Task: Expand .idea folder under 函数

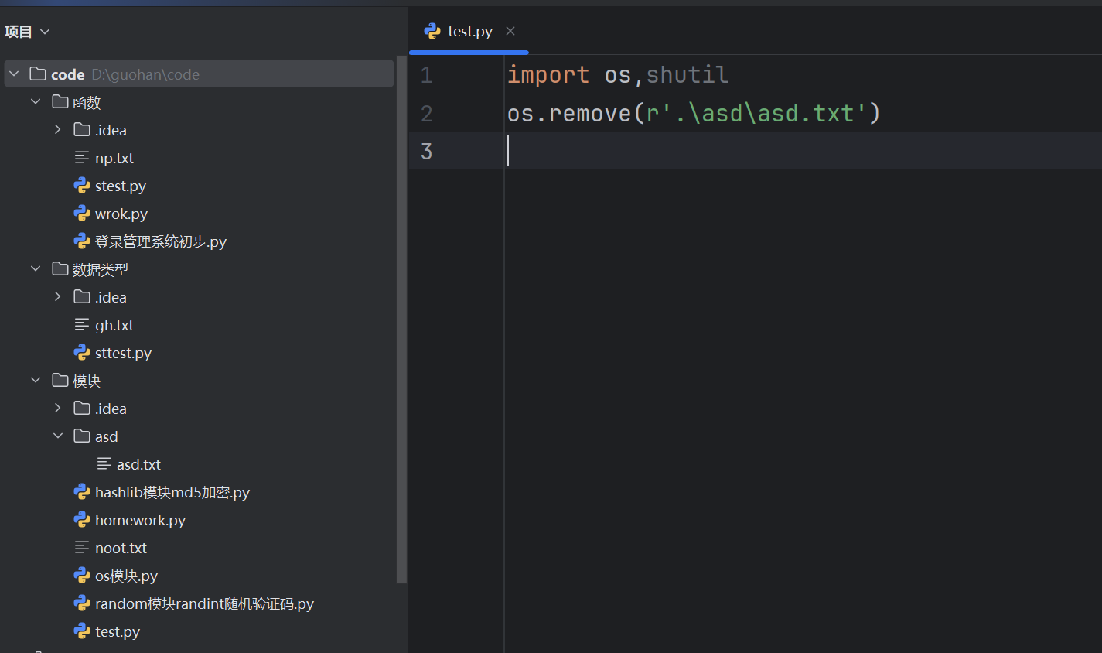Action: 57,130
